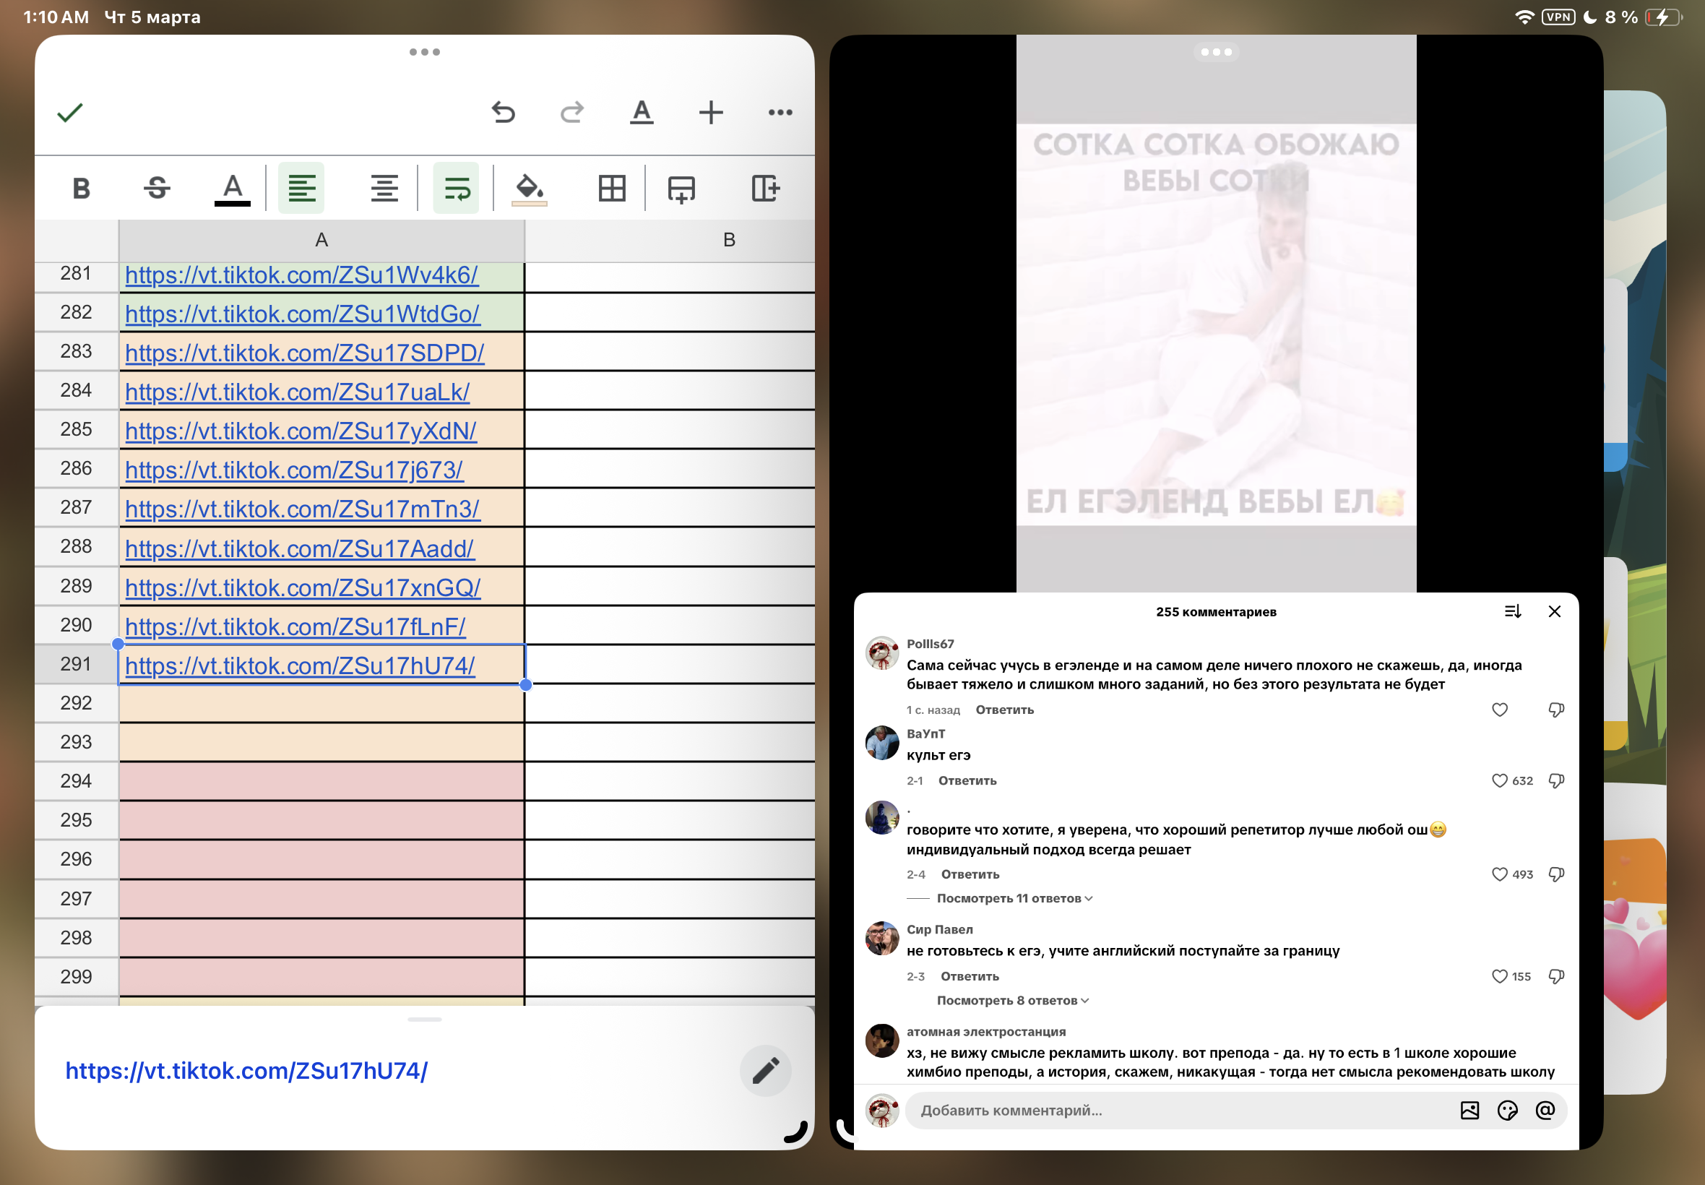Viewport: 1705px width, 1185px height.
Task: Insert a row with toolbar icon
Action: click(681, 189)
